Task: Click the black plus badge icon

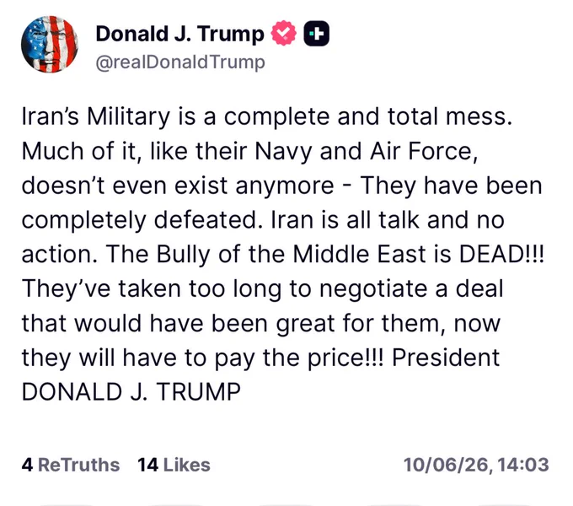Action: [x=317, y=34]
